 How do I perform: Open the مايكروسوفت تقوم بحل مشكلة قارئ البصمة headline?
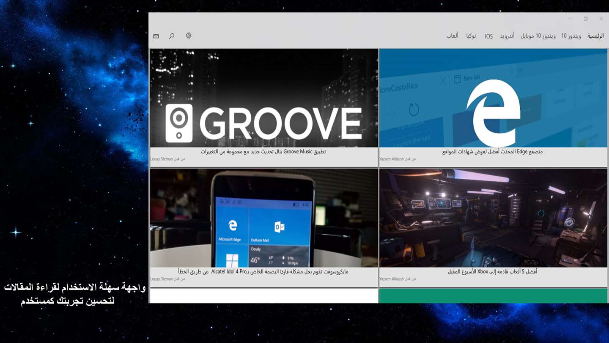263,271
